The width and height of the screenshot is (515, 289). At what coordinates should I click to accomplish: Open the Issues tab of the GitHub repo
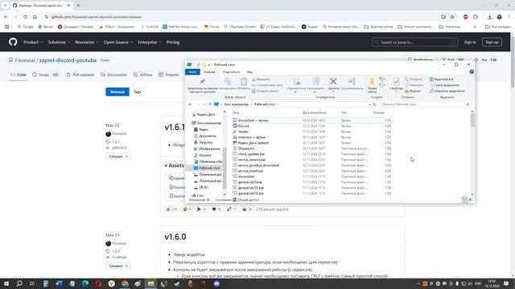coord(45,75)
